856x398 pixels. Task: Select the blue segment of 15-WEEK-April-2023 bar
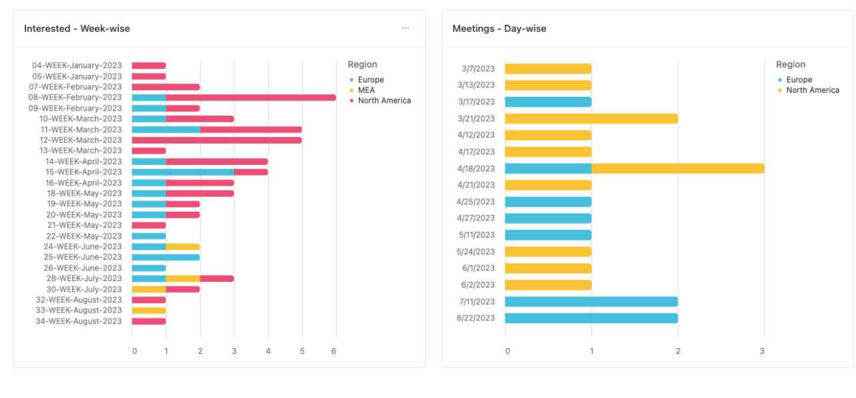pyautogui.click(x=182, y=172)
